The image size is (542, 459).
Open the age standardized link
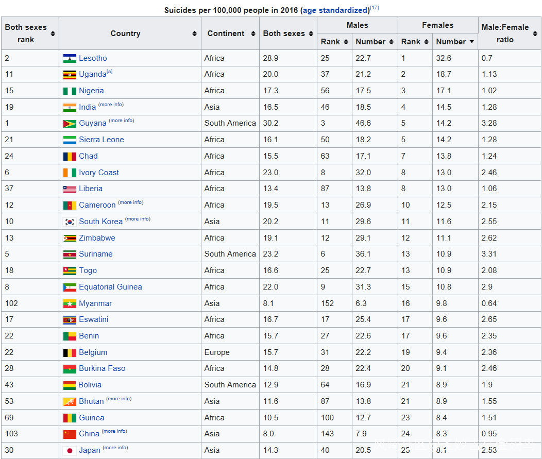[x=336, y=10]
